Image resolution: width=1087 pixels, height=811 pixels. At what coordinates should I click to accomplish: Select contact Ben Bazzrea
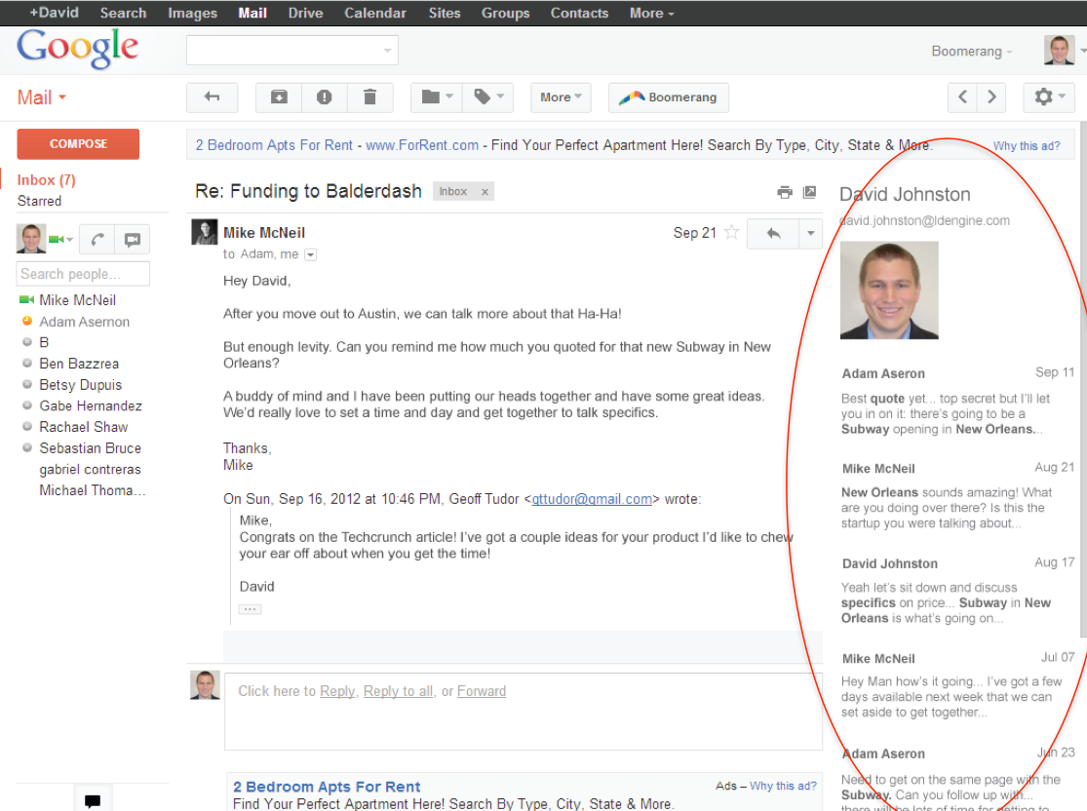pos(79,364)
